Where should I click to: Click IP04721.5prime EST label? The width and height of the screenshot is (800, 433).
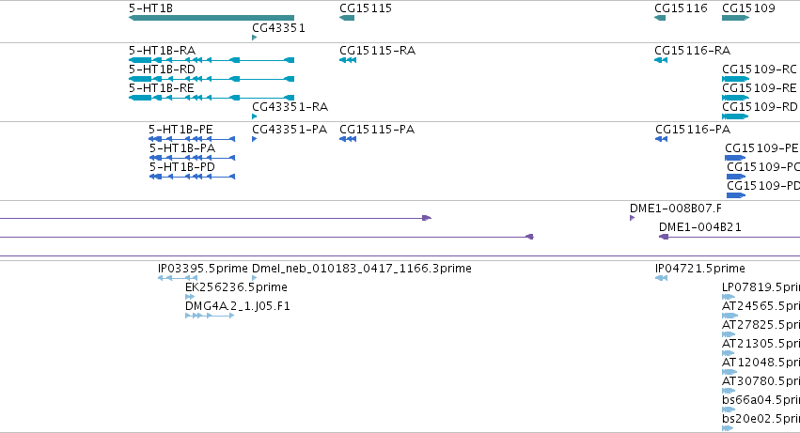click(700, 269)
